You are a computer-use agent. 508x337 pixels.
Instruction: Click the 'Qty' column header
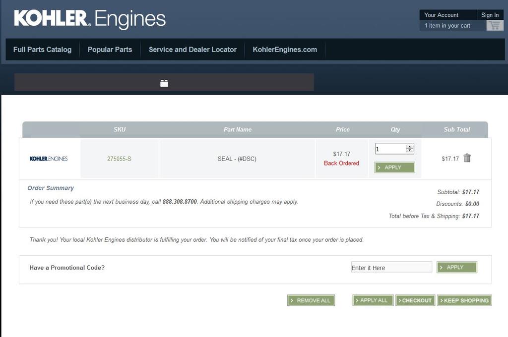395,129
